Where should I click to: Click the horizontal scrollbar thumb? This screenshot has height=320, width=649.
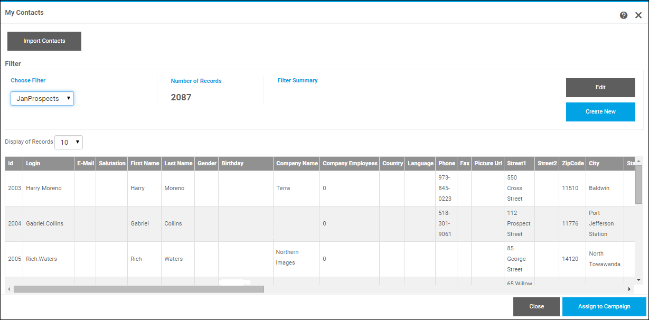point(138,289)
